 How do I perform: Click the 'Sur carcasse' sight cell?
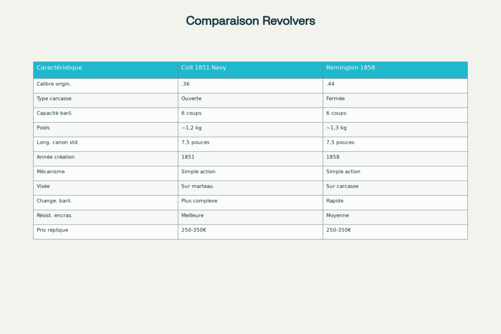(x=342, y=186)
